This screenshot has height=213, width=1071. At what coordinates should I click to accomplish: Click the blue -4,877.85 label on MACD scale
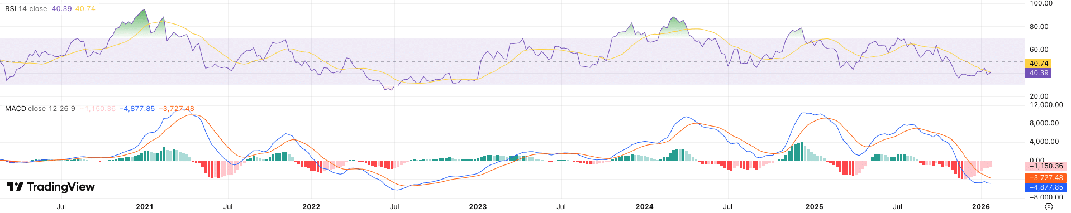(x=1046, y=187)
